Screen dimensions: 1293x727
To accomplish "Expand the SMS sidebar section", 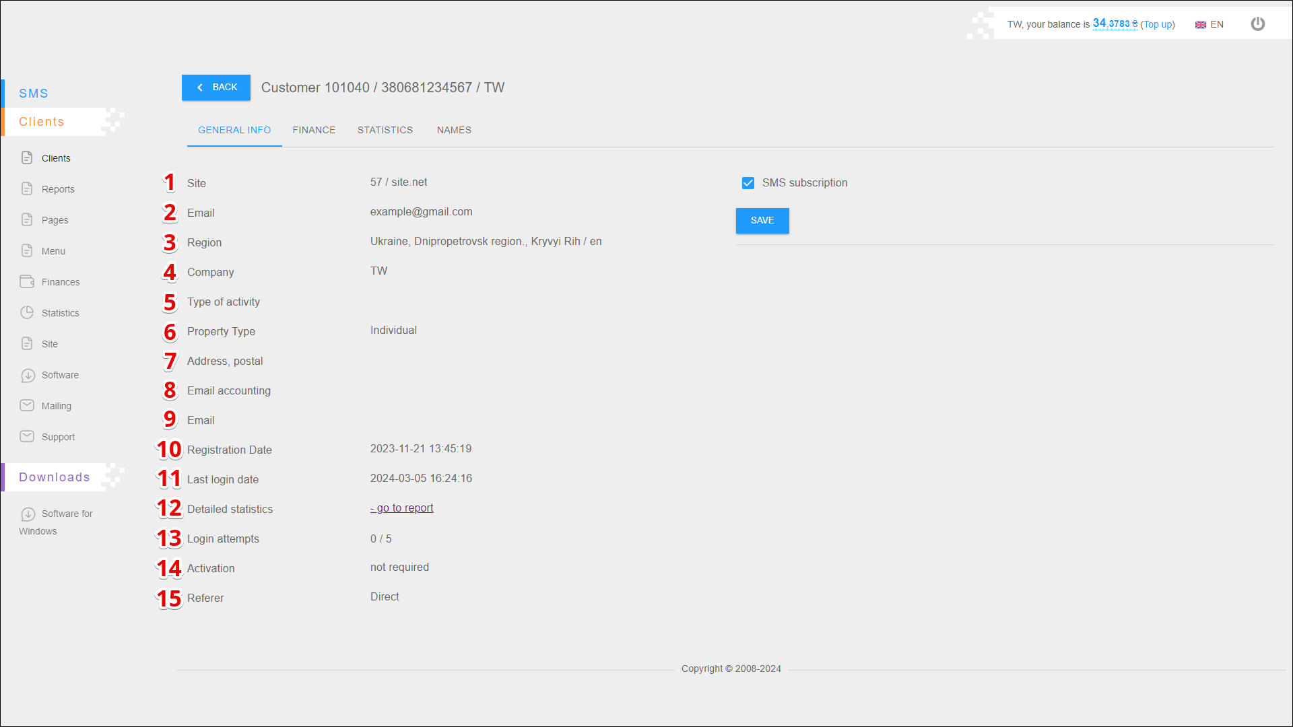I will coord(34,94).
